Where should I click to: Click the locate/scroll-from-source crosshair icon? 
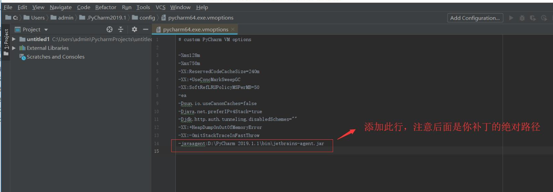pyautogui.click(x=109, y=30)
